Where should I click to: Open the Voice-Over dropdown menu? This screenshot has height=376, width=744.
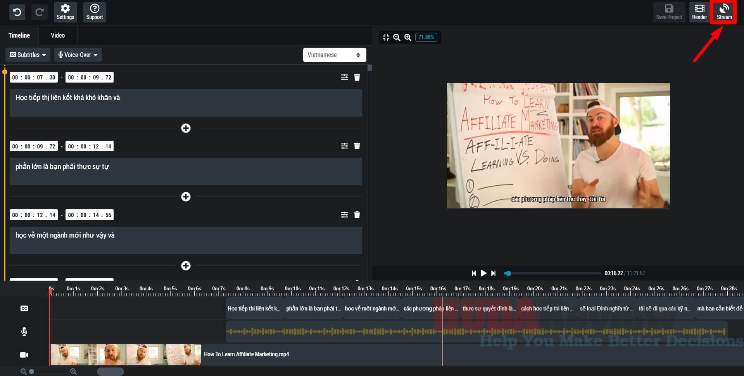point(78,55)
